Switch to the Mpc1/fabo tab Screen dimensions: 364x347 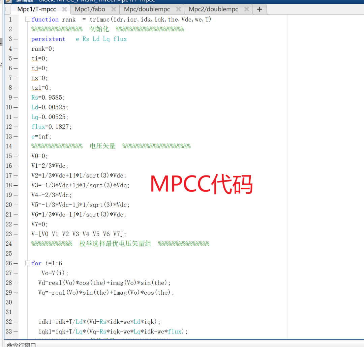click(90, 9)
